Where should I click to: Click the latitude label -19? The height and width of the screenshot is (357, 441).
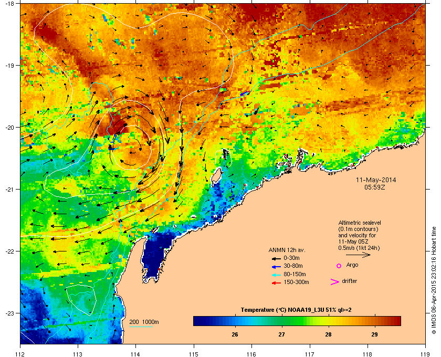click(x=9, y=65)
